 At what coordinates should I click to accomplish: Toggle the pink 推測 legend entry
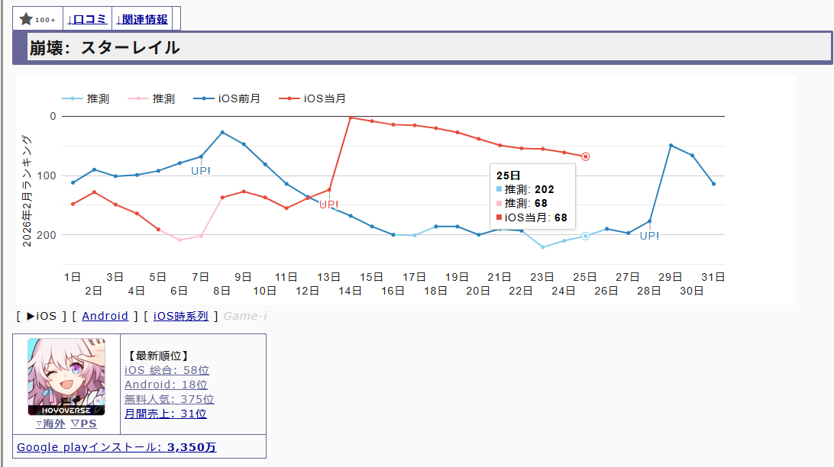tap(151, 99)
